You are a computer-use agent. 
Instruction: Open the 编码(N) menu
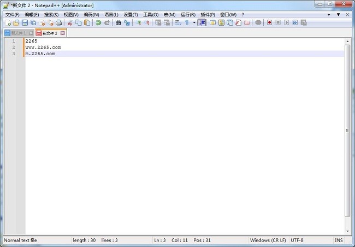(91, 15)
